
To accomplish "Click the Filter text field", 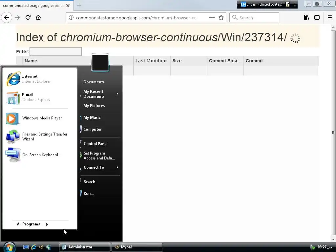I will pyautogui.click(x=55, y=52).
